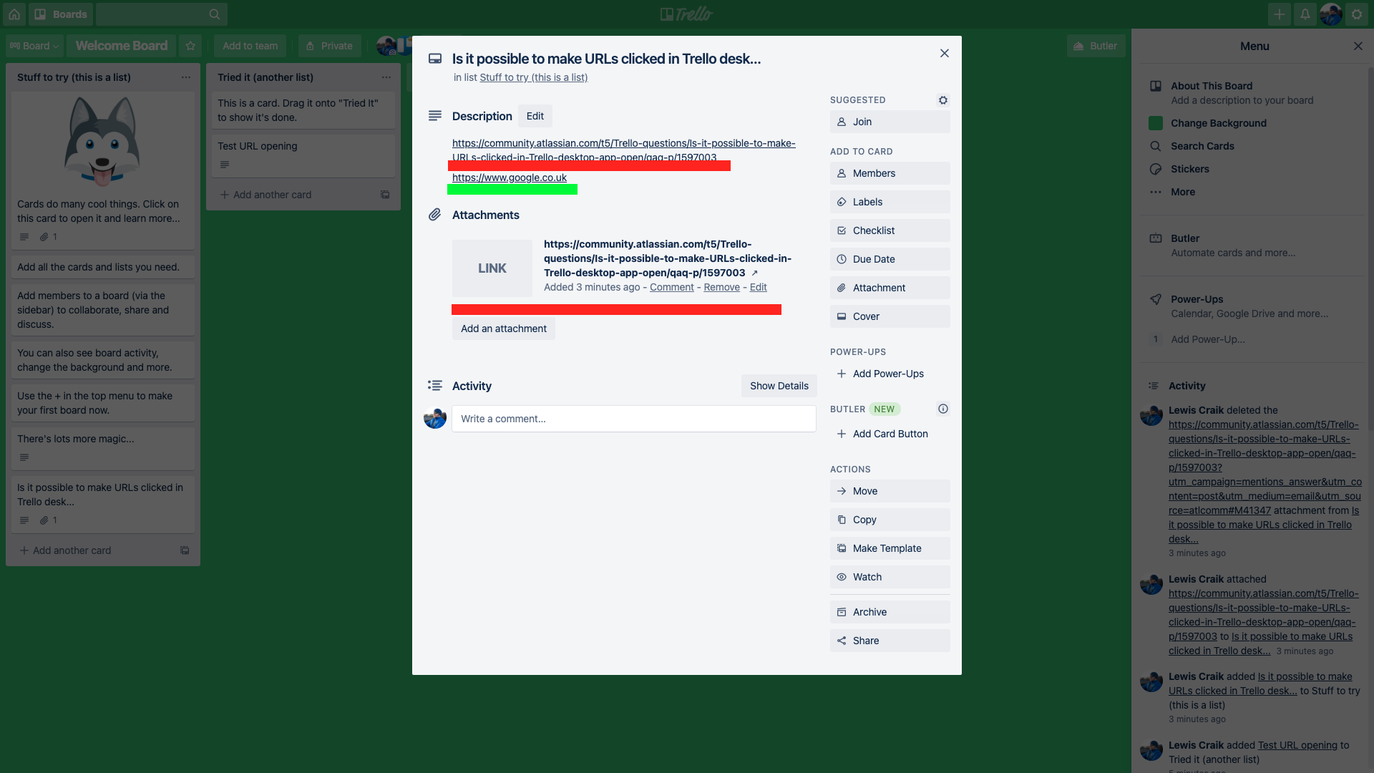This screenshot has width=1374, height=773.
Task: Click Add to team button
Action: [250, 46]
